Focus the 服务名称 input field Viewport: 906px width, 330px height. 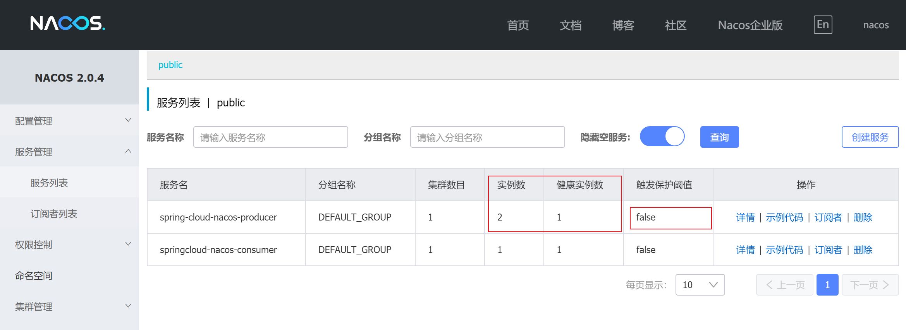coord(271,137)
